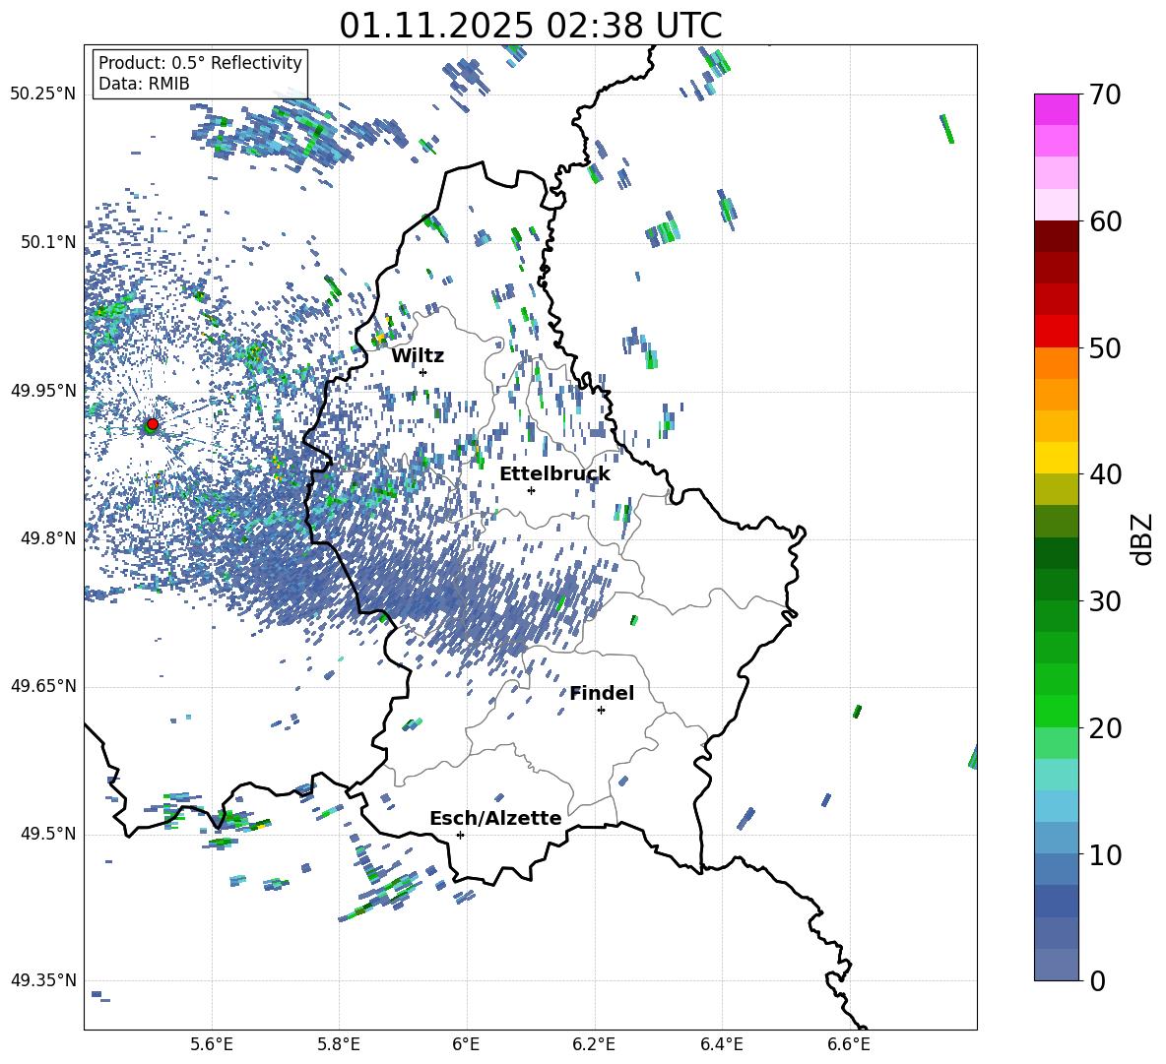Click the 49.65°N latitude label
Screen dimensions: 1166x1064
click(x=43, y=686)
